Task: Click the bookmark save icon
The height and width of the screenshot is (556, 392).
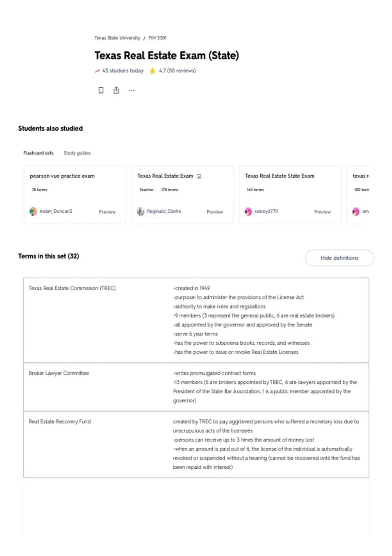Action: tap(101, 90)
